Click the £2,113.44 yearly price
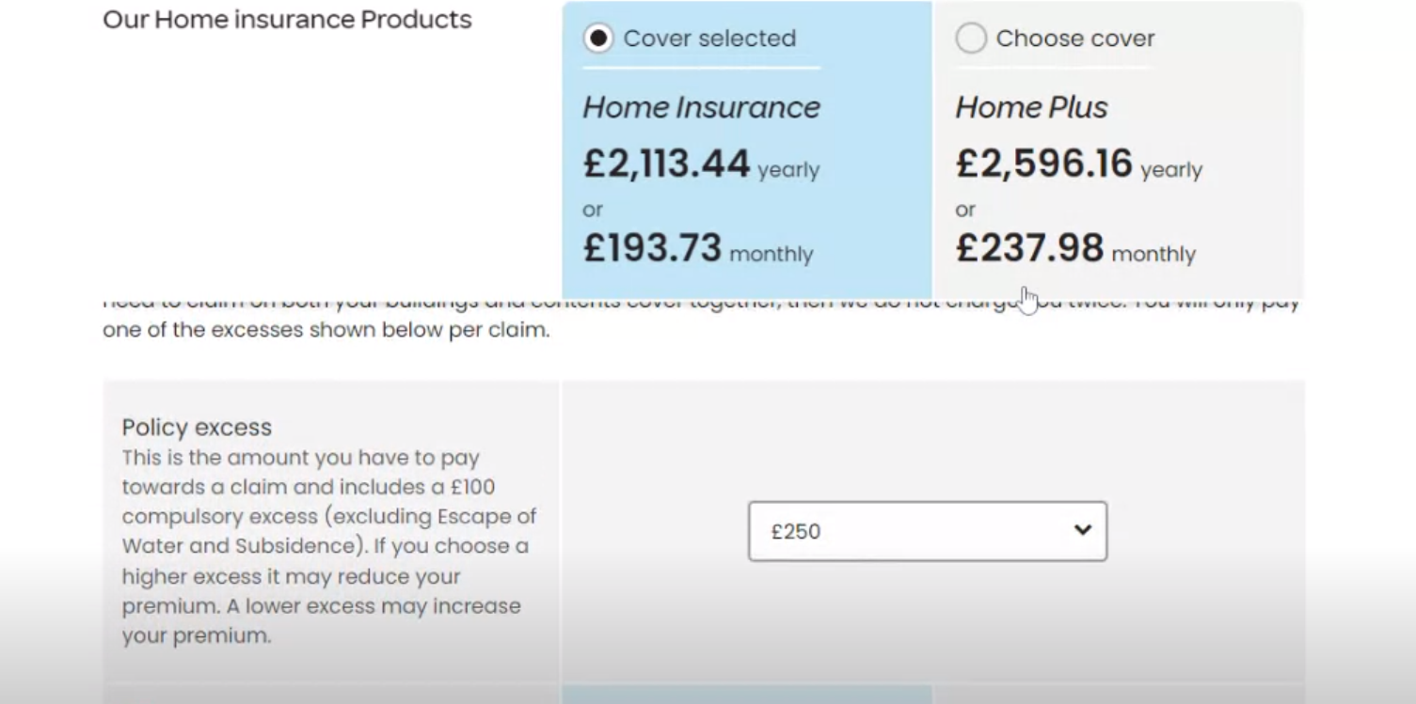The width and height of the screenshot is (1416, 704). (666, 164)
